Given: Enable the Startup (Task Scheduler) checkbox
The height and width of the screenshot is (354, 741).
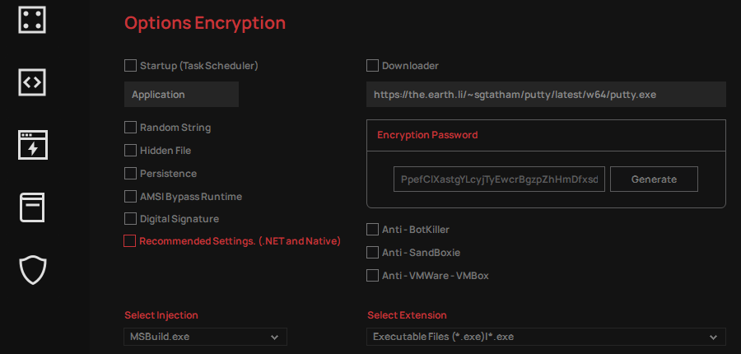Looking at the screenshot, I should coord(130,65).
